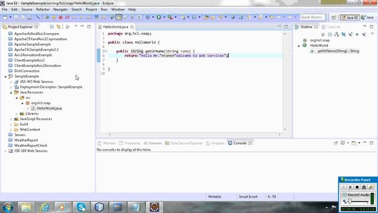Select getUrName(String) method in Outline
Image resolution: width=378 pixels, height=213 pixels.
point(338,51)
